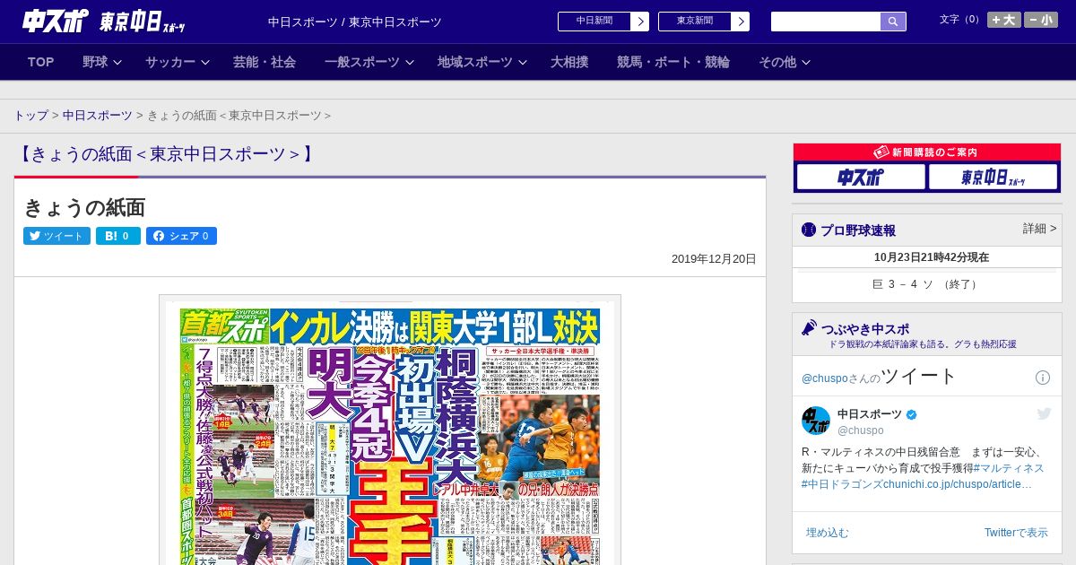Click the 巨 3 − 4 ソ score line
This screenshot has height=565, width=1076.
tap(926, 284)
